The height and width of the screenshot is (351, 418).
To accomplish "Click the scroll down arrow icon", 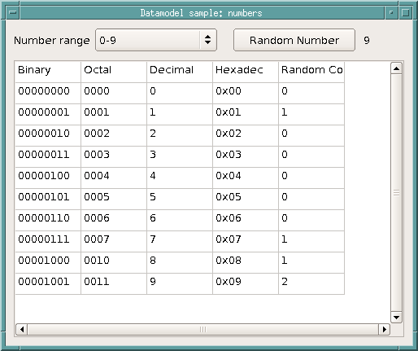I will point(396,317).
